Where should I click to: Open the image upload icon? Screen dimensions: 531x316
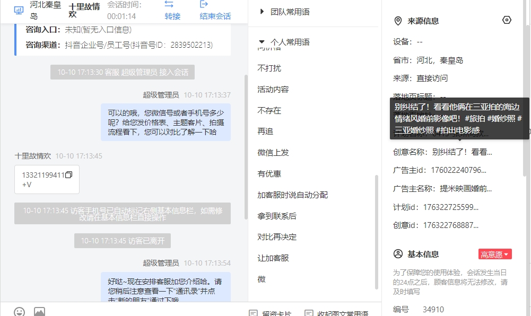[x=39, y=312]
